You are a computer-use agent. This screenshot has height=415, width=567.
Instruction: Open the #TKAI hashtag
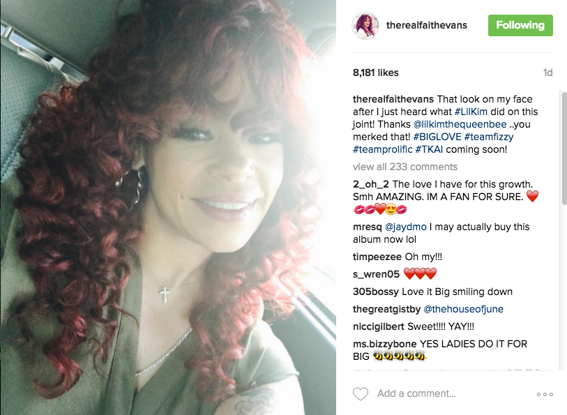pos(429,150)
